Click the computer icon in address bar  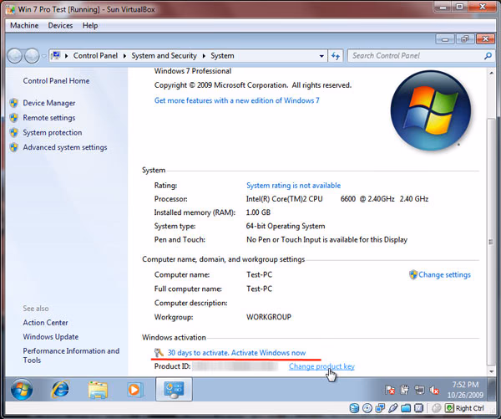pos(56,56)
